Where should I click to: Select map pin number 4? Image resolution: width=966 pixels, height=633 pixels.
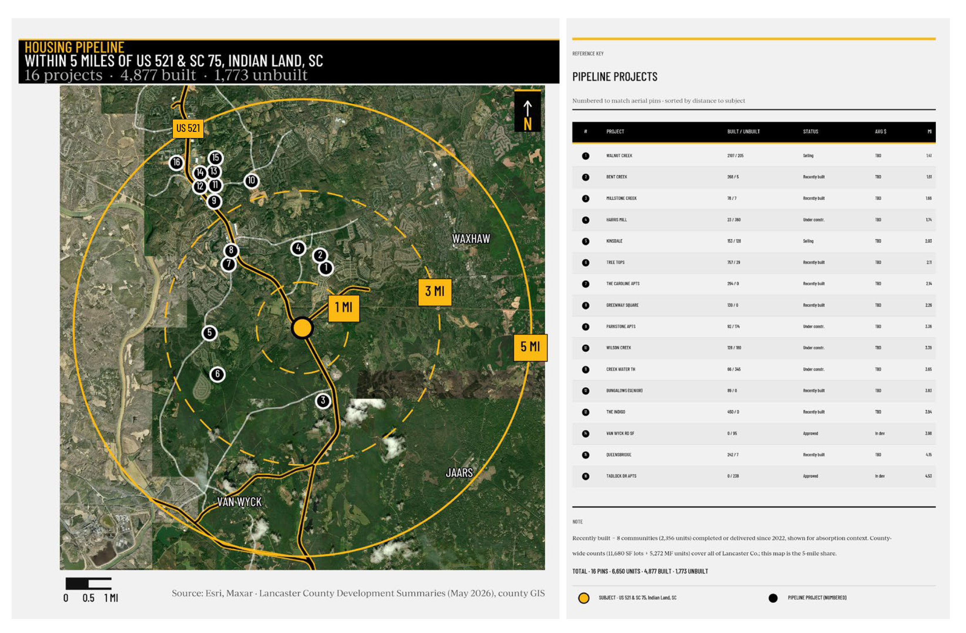click(298, 248)
